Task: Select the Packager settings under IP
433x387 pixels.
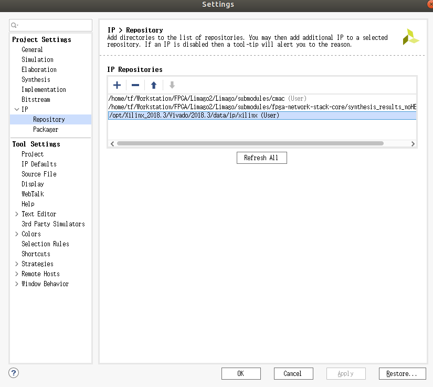Action: coord(46,129)
